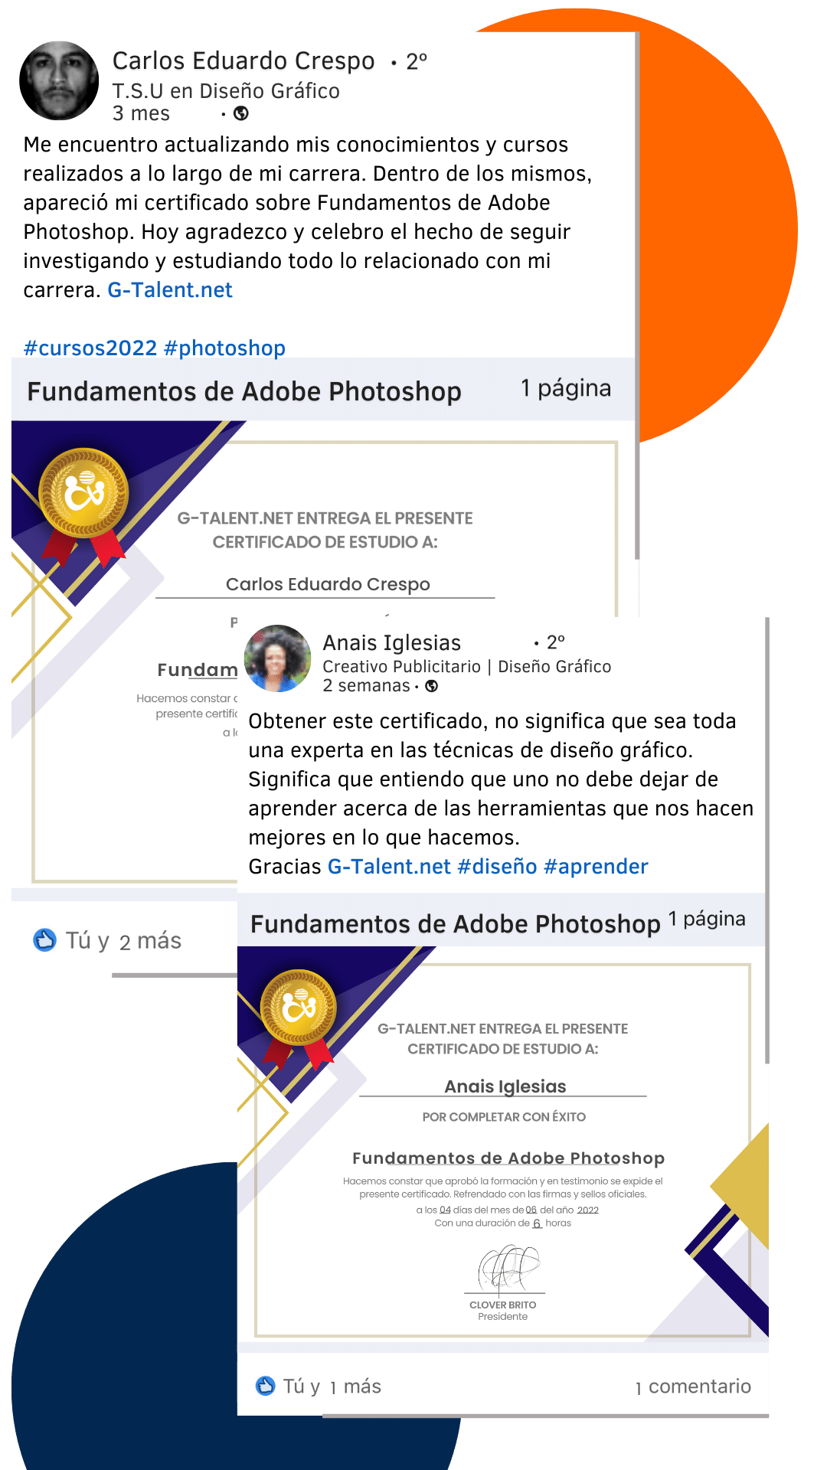
Task: Open the #cursos2022 hashtag
Action: pyautogui.click(x=90, y=348)
